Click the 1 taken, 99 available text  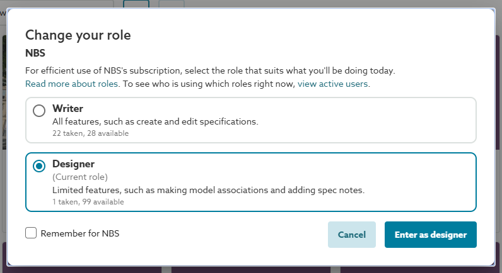[88, 202]
